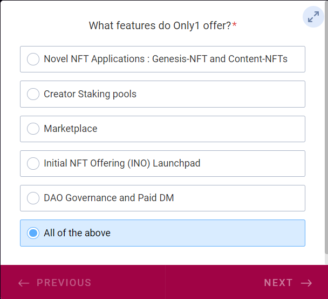This screenshot has height=299, width=328.
Task: Click the right arrow icon beside Next
Action: pyautogui.click(x=306, y=283)
